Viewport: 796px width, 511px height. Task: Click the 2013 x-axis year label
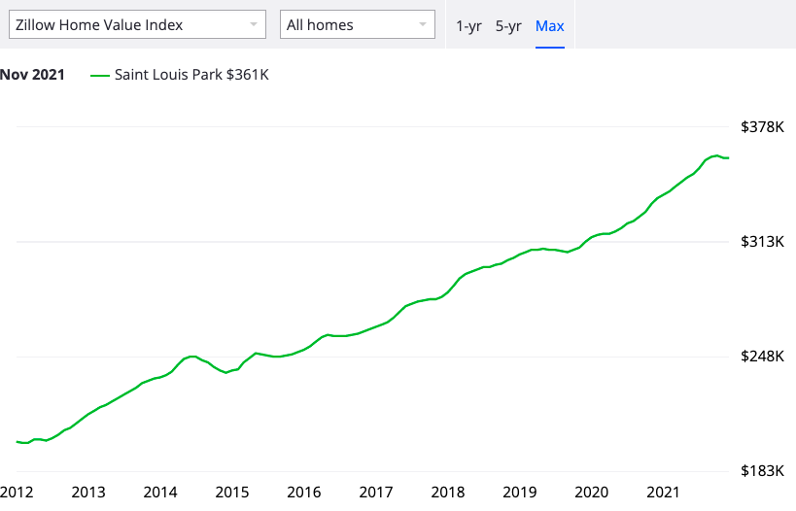[x=88, y=493]
